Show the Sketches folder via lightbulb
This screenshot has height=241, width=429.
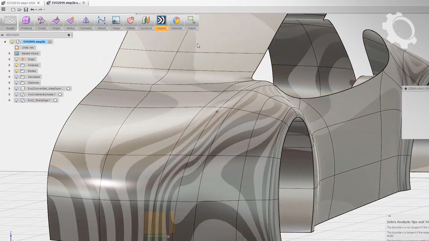point(16,83)
